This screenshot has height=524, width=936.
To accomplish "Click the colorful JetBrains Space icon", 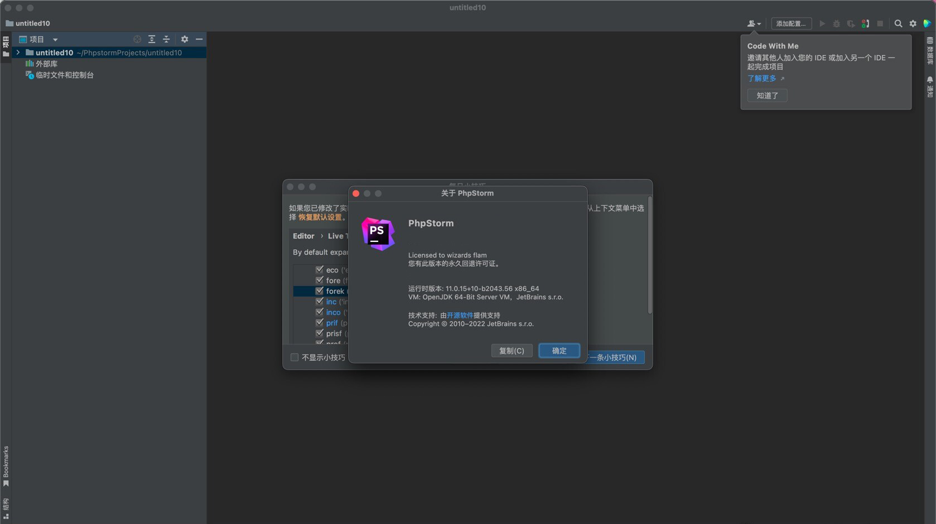I will coord(927,23).
